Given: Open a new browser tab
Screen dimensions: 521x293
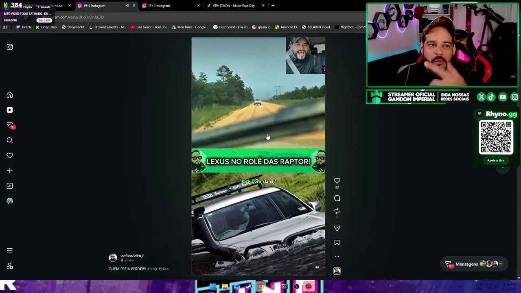Looking at the screenshot, I should (273, 6).
